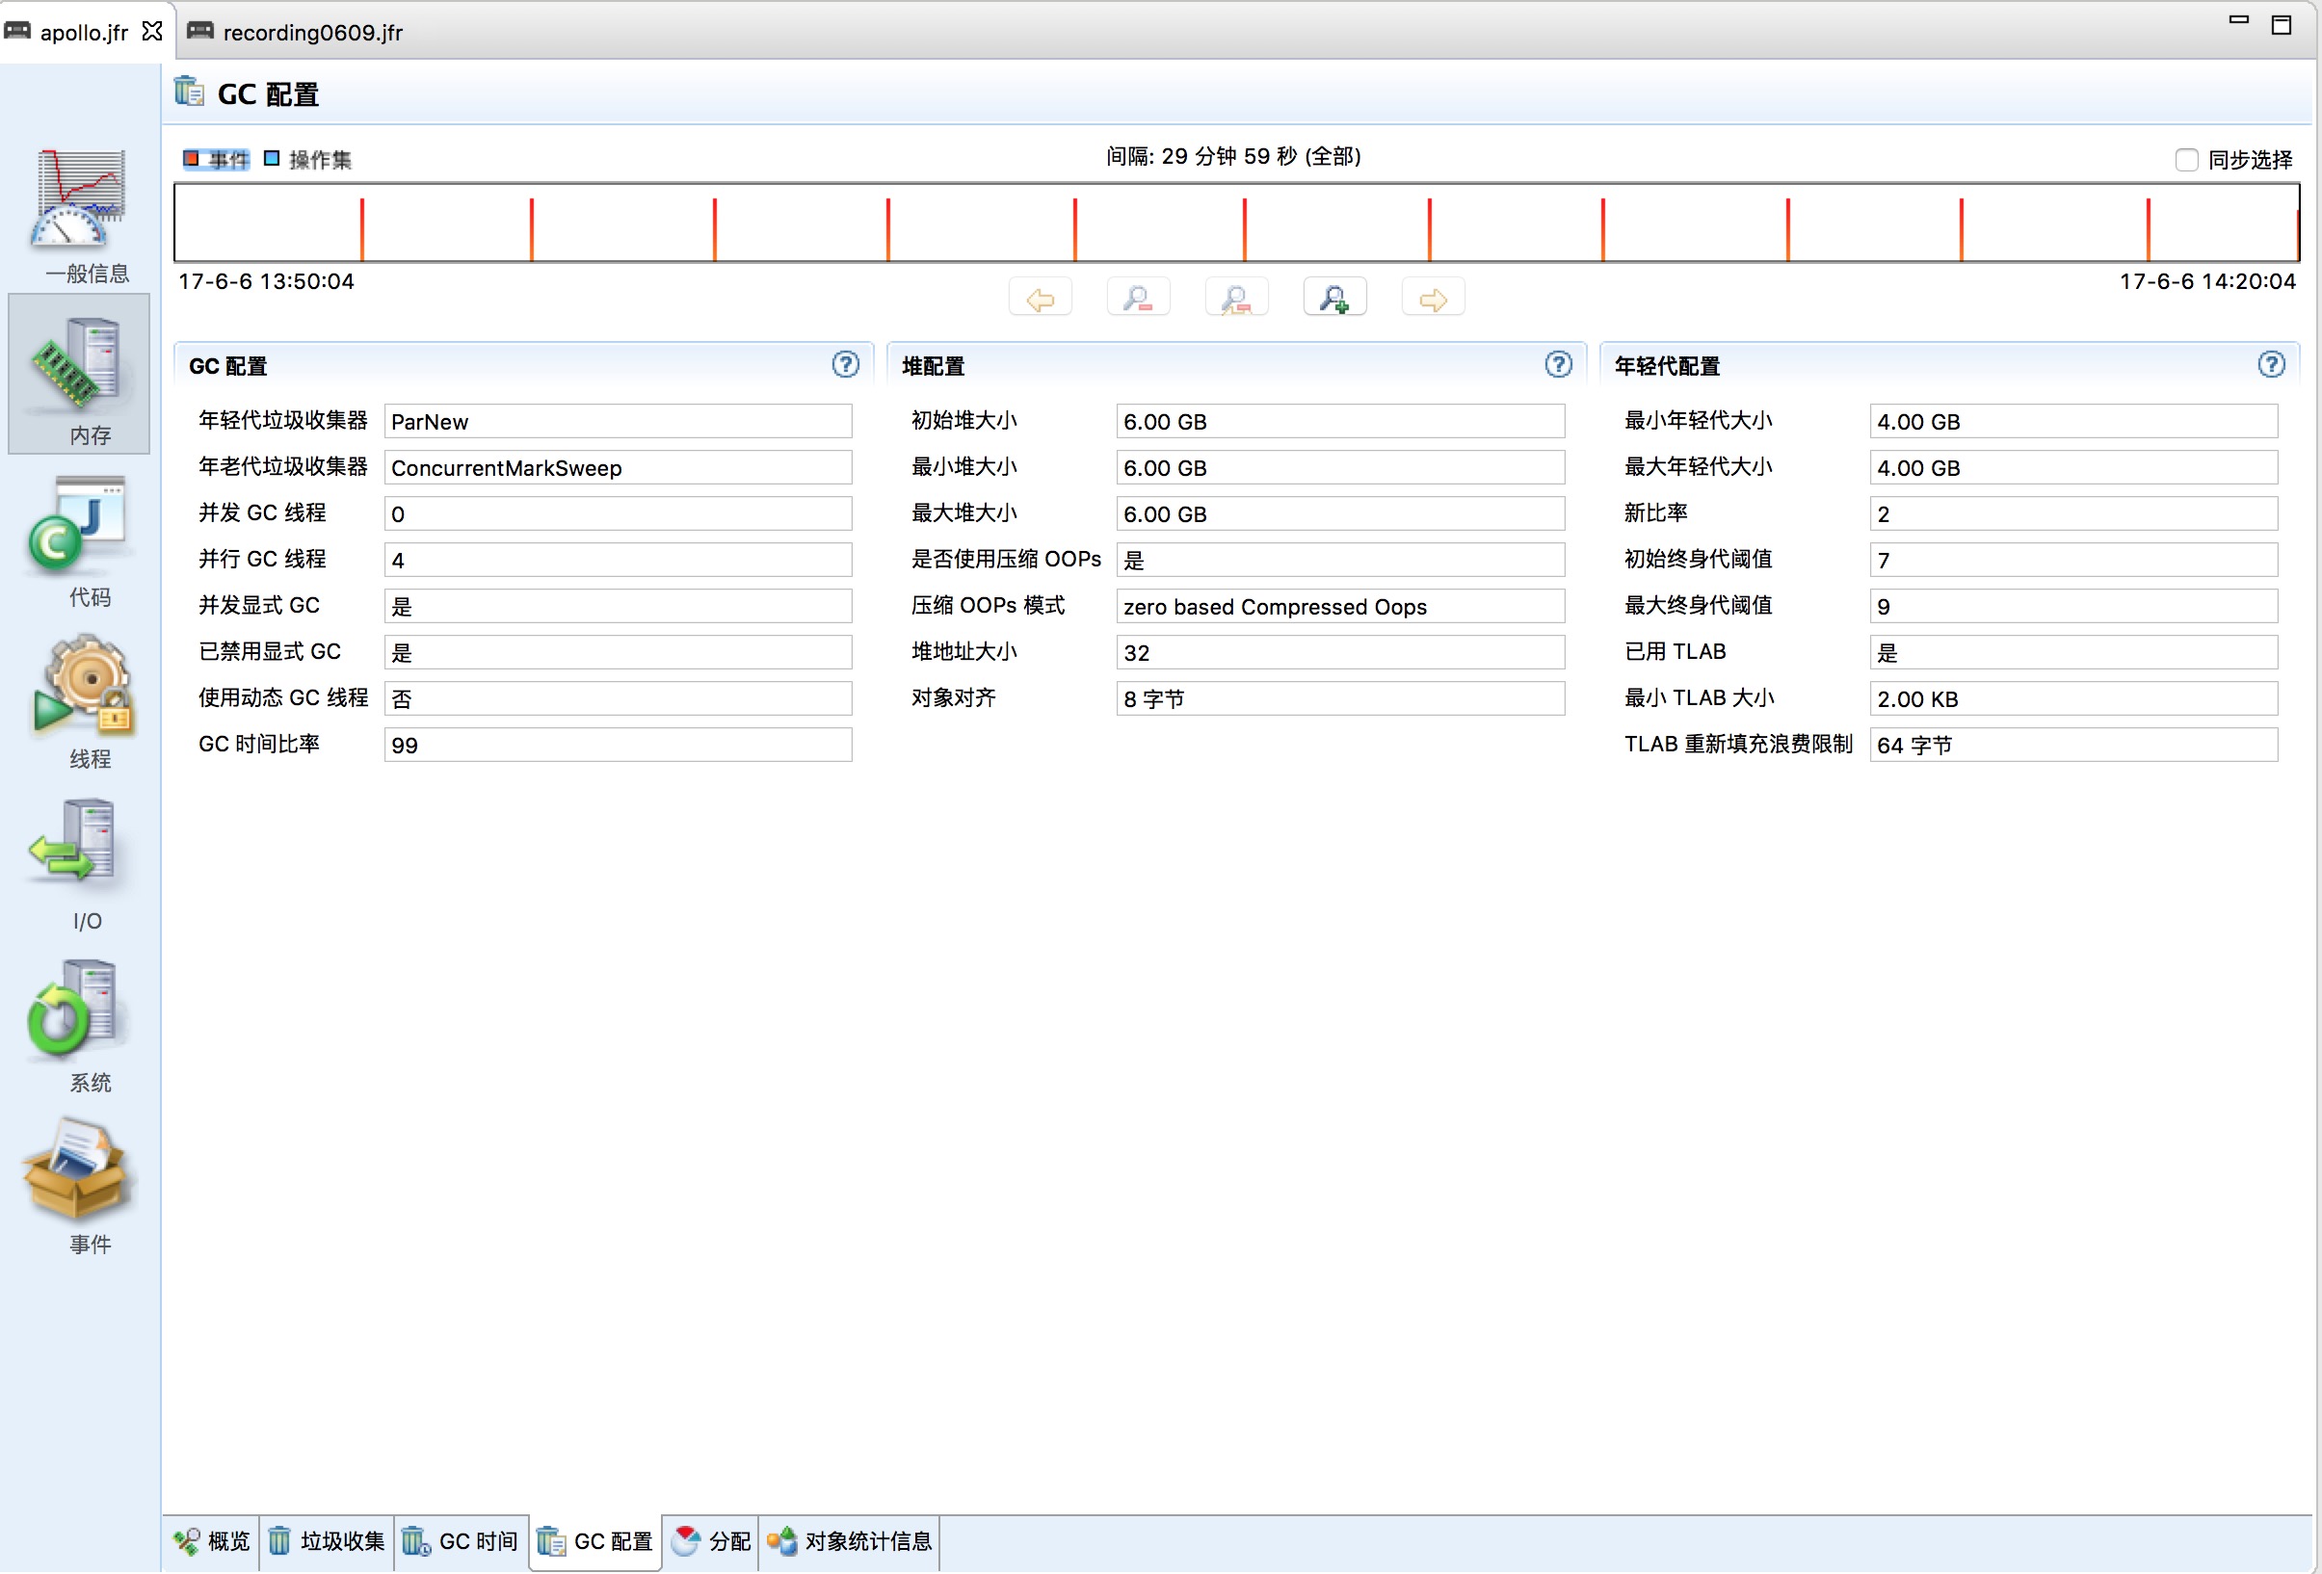Click the GC 时间比率 value 99 field

click(x=619, y=746)
